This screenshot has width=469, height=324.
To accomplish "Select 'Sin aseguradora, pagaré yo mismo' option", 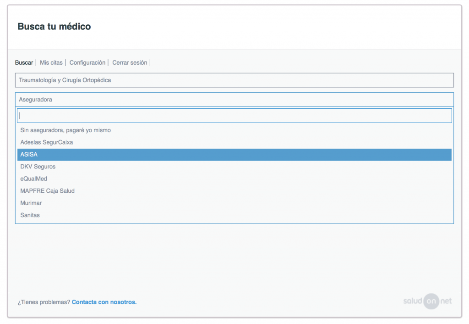I will 234,130.
